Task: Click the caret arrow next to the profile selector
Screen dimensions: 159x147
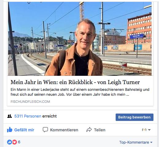Action: [149, 130]
